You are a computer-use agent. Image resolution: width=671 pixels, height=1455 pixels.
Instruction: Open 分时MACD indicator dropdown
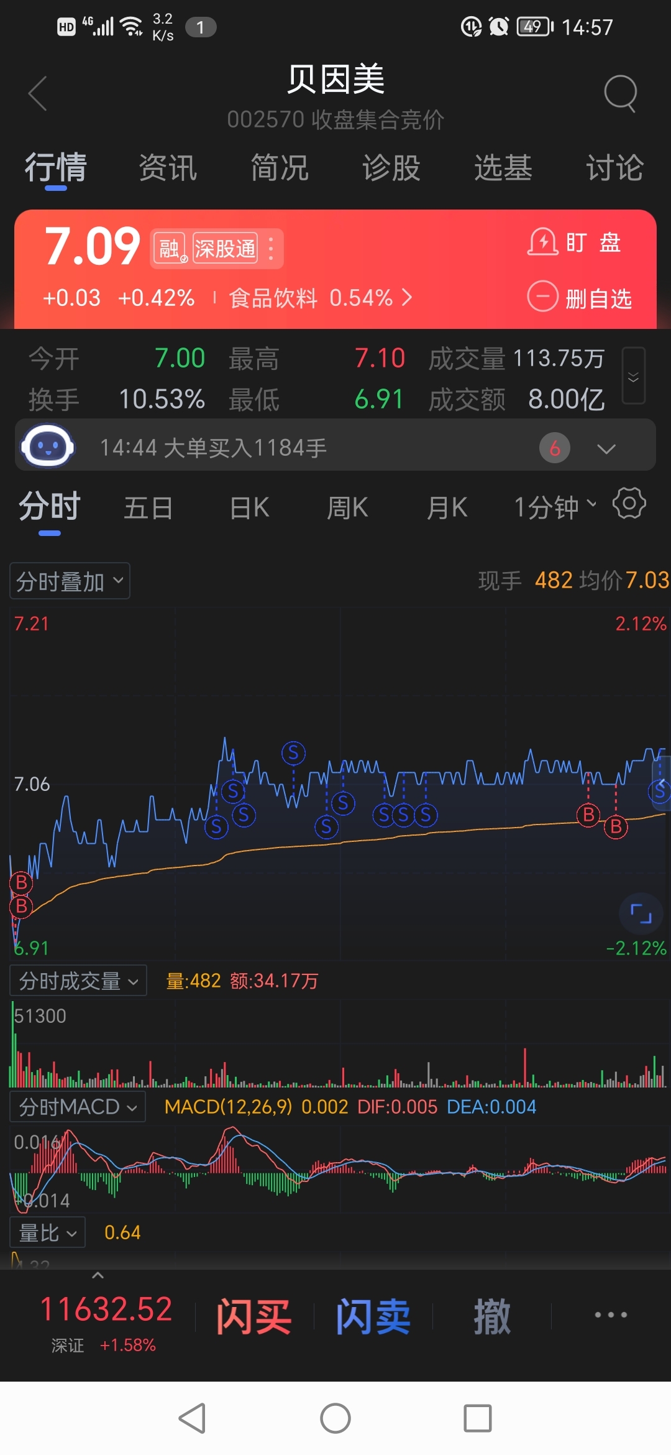(x=78, y=1107)
